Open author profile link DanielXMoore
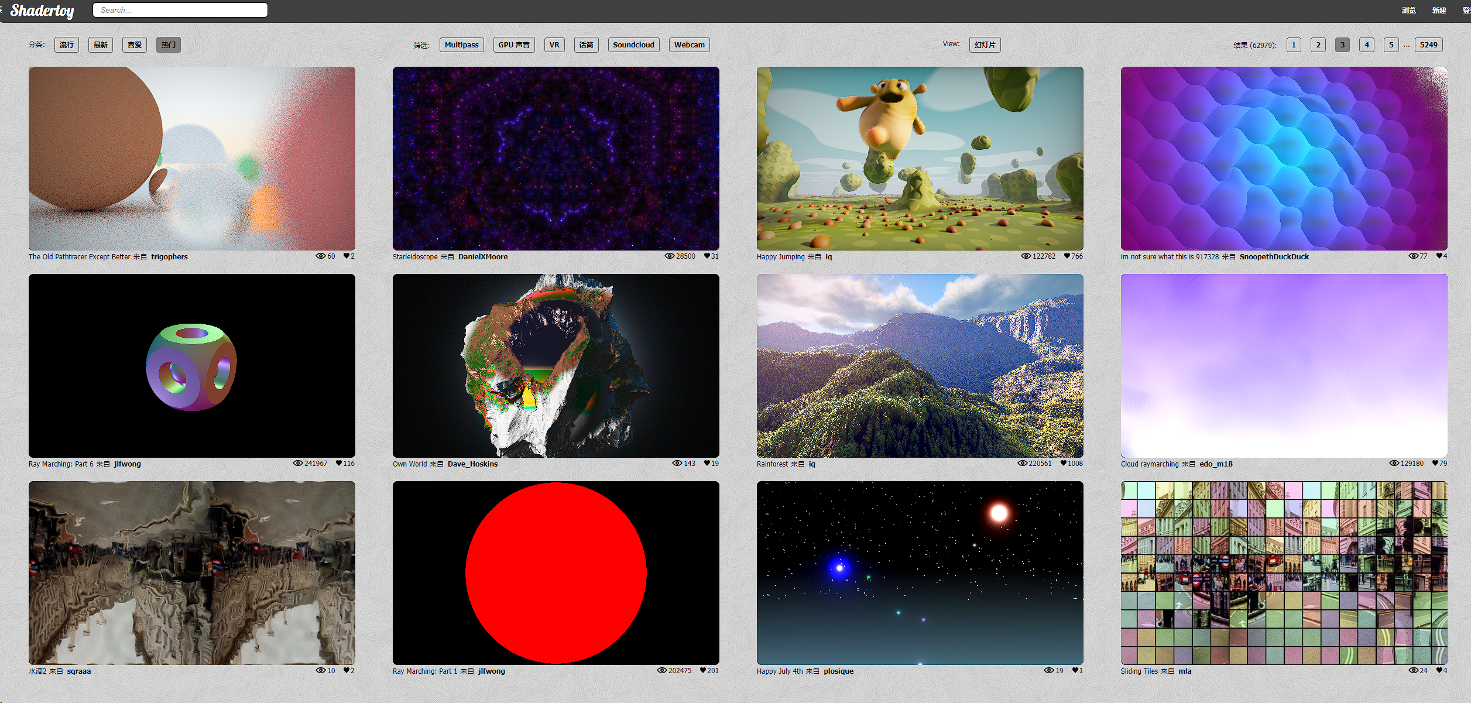Viewport: 1471px width, 703px height. tap(482, 257)
